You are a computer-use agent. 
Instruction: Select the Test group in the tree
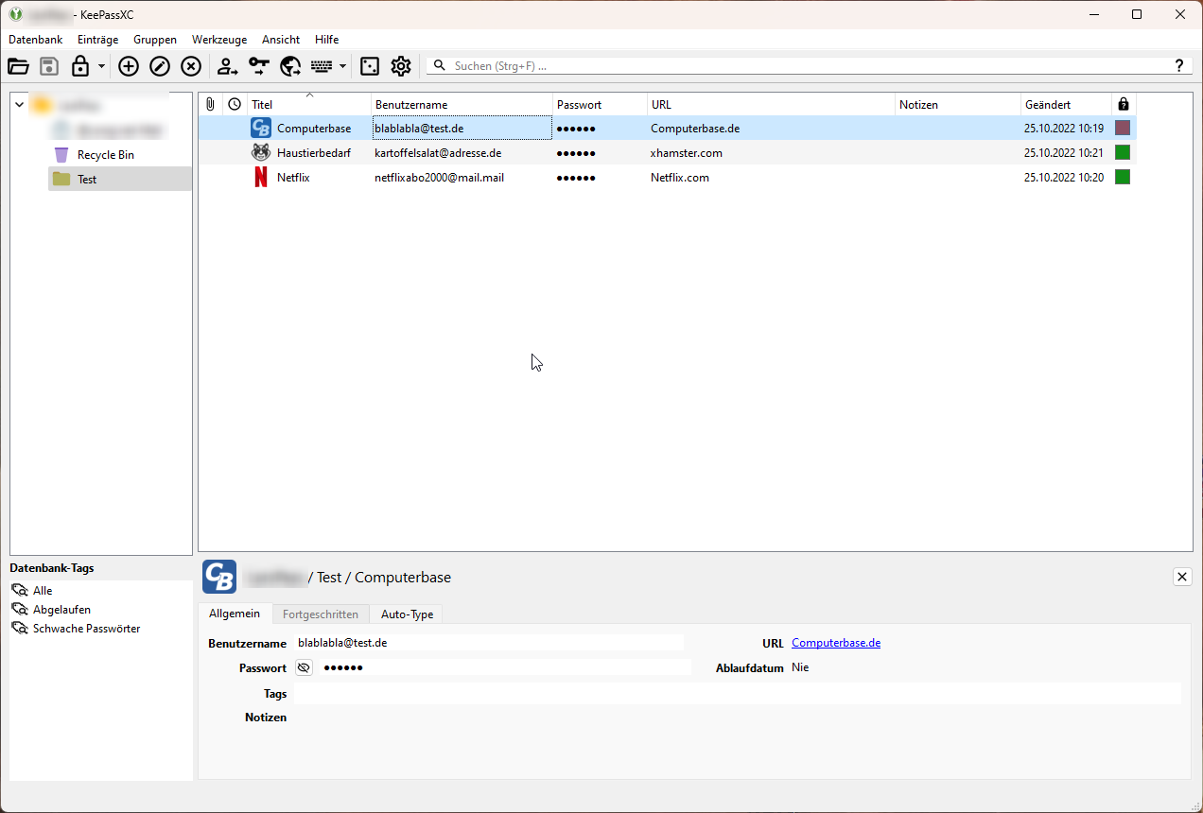pos(120,180)
